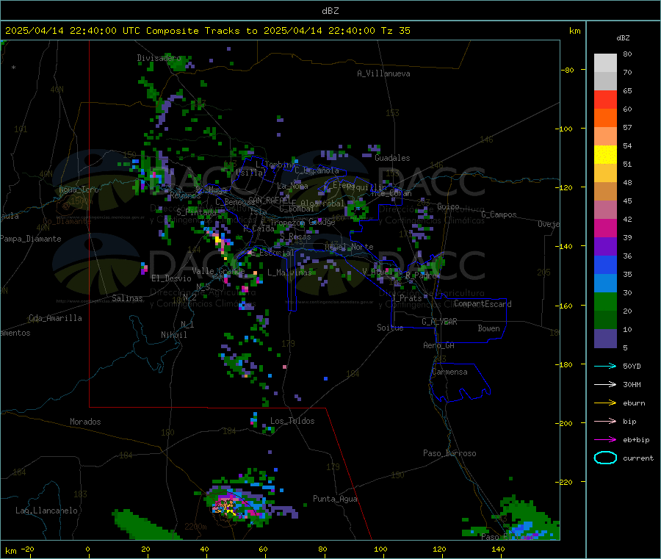The width and height of the screenshot is (661, 559).
Task: Click the cyan 'current' ellipse legend symbol
Action: pos(605,458)
